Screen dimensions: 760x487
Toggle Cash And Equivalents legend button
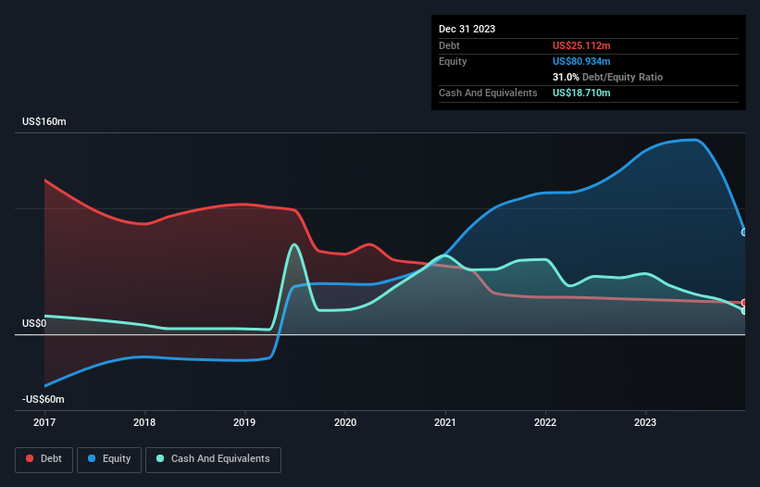(213, 459)
